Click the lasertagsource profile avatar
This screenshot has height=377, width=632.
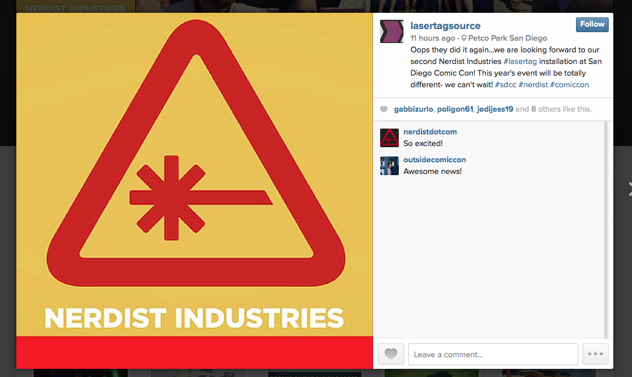click(x=391, y=31)
